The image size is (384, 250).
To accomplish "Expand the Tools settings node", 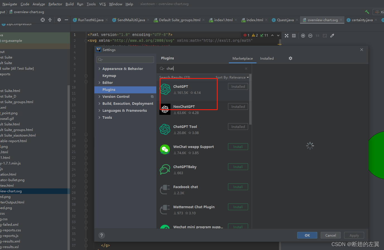I will pos(99,117).
